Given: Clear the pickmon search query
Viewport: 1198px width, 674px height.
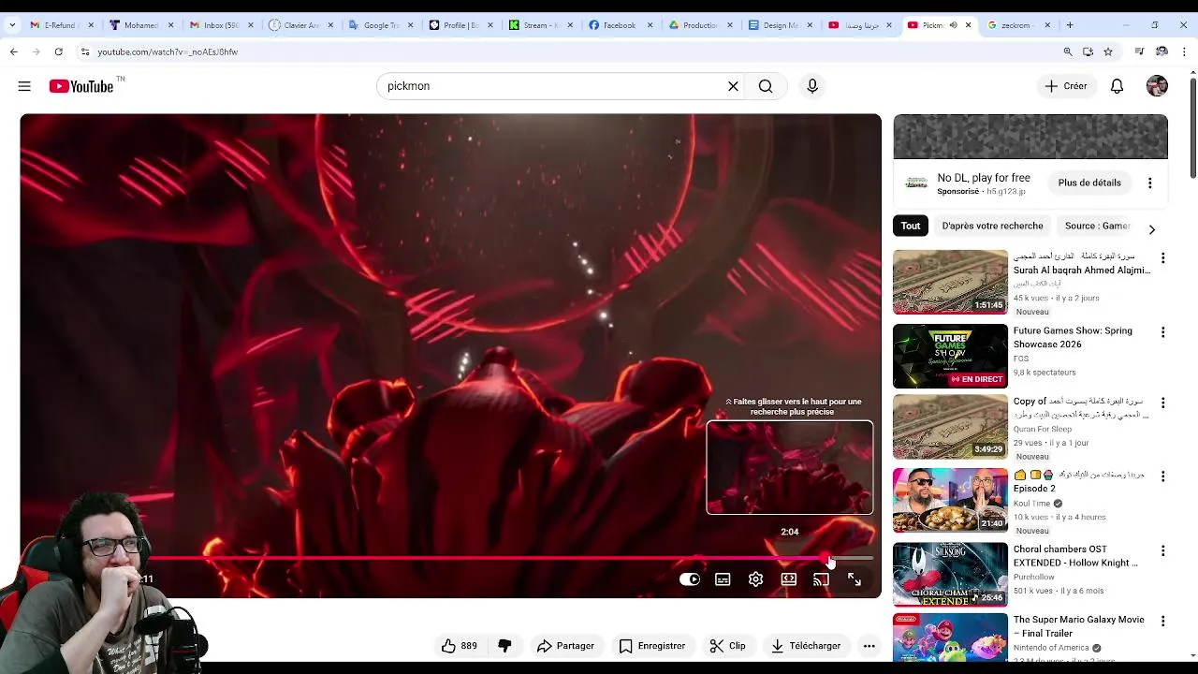Looking at the screenshot, I should pos(733,86).
